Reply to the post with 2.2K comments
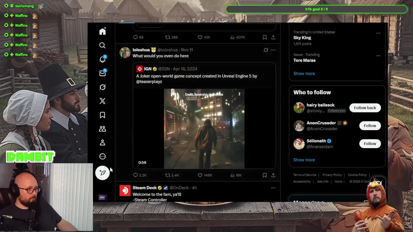Screen dimensions: 413x232 [140, 175]
